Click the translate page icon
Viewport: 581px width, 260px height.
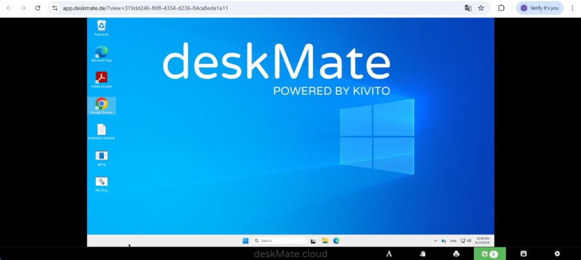pos(468,8)
